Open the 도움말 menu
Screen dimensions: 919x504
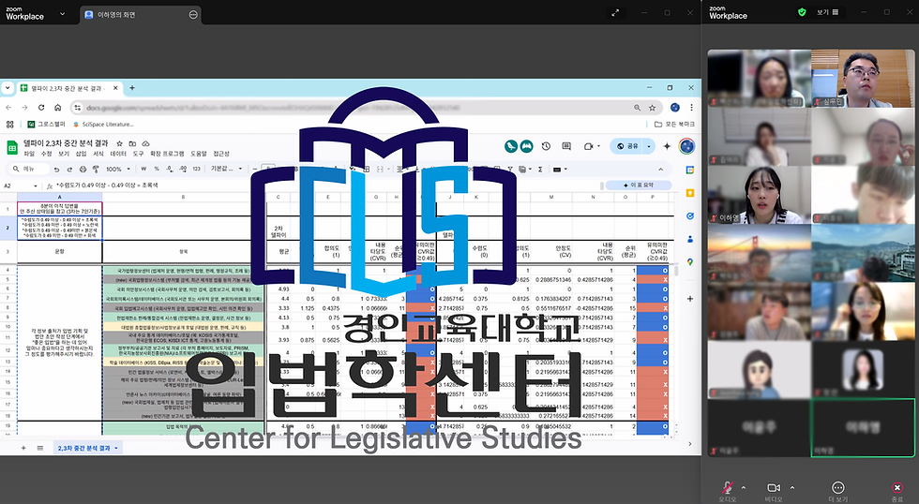199,154
